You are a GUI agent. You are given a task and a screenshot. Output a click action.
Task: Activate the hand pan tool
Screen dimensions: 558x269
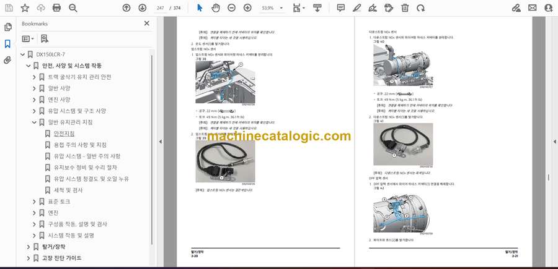[x=216, y=8]
